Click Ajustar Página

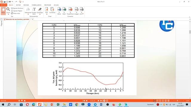[x=17, y=11]
